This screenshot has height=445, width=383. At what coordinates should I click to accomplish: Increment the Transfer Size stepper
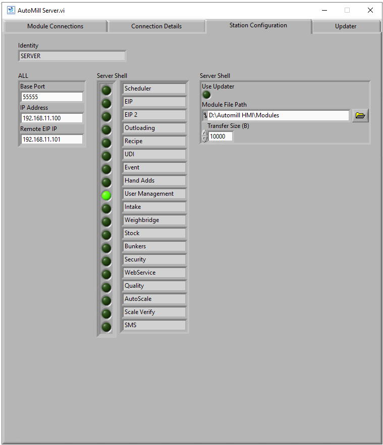point(204,133)
